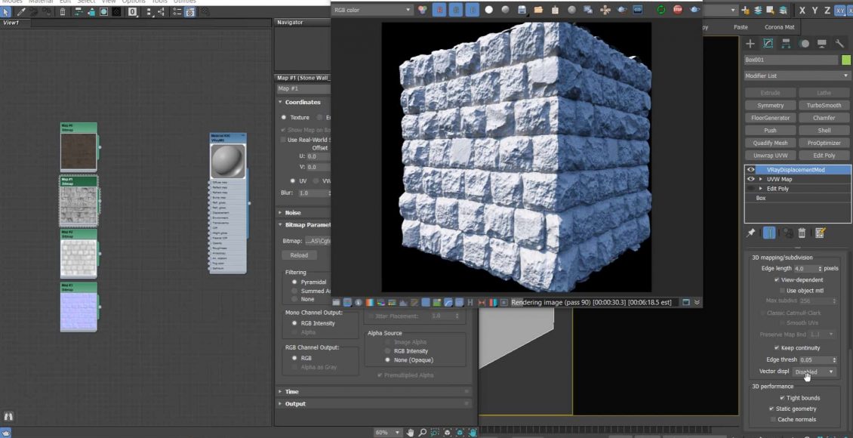Open the Modifier List dropdown
The image size is (853, 438).
(x=797, y=76)
